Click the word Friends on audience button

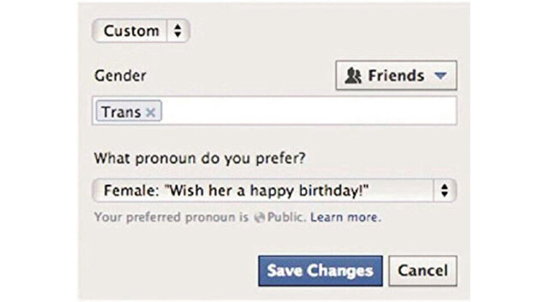[x=396, y=76]
